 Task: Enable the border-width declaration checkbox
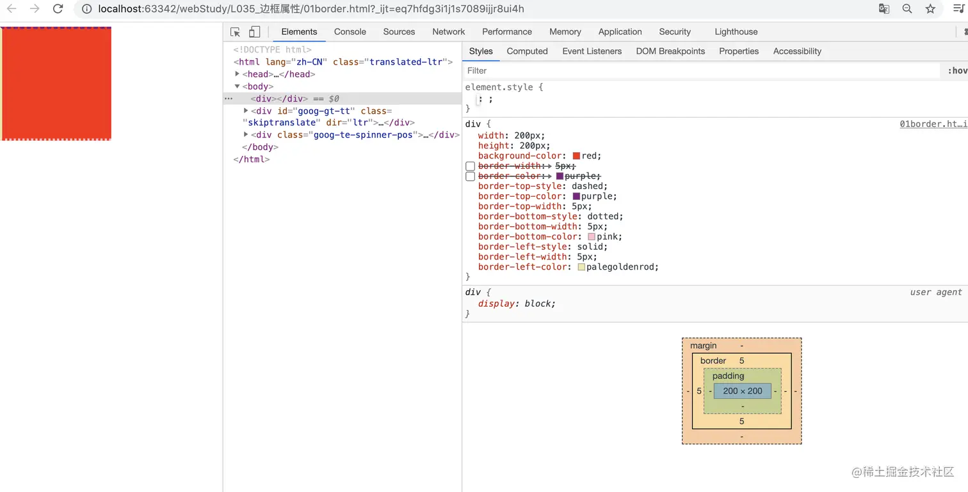tap(471, 166)
